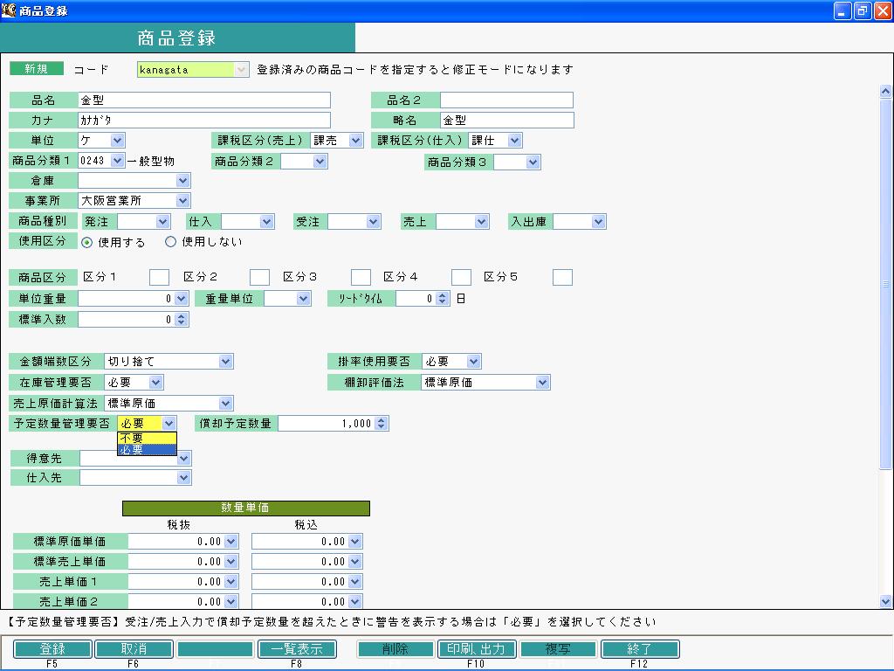Tick the 区分4 checkbox
Image resolution: width=894 pixels, height=671 pixels.
pyautogui.click(x=461, y=277)
